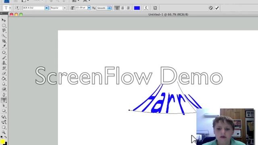
Task: Click the Regular font style field
Action: coord(56,8)
